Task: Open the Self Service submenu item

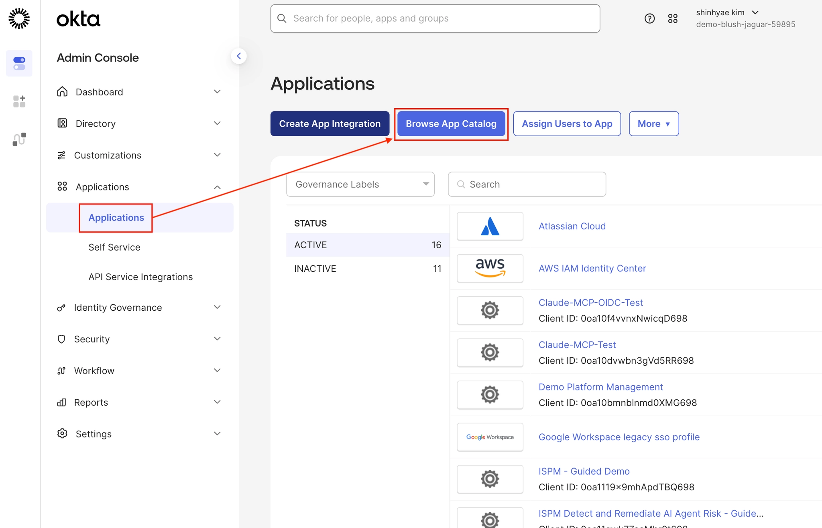Action: pyautogui.click(x=114, y=247)
